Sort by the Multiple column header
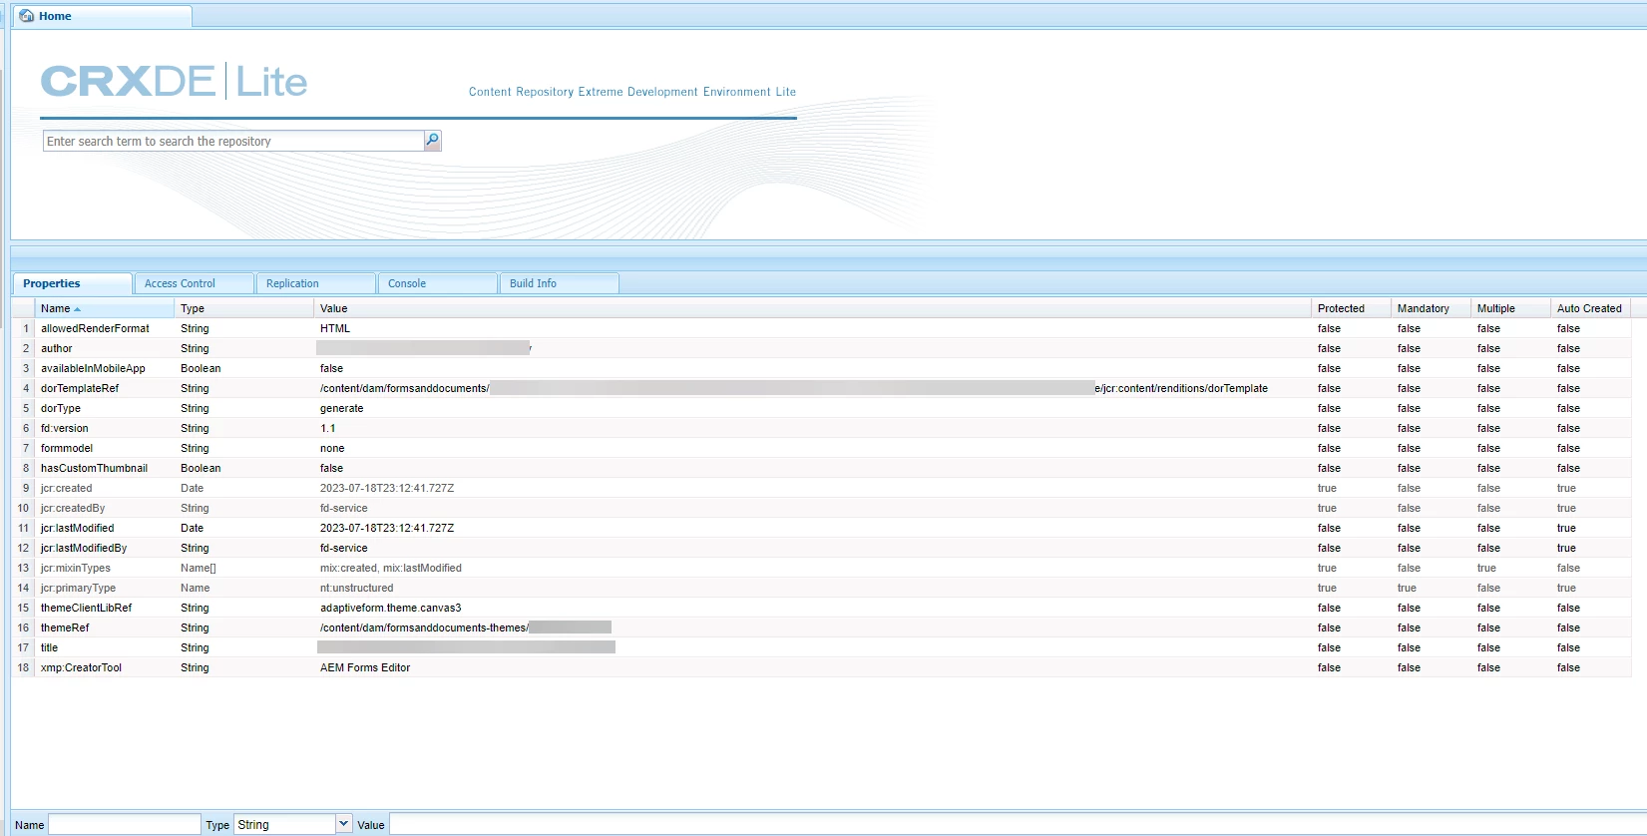Viewport: 1647px width, 836px height. 1511,308
